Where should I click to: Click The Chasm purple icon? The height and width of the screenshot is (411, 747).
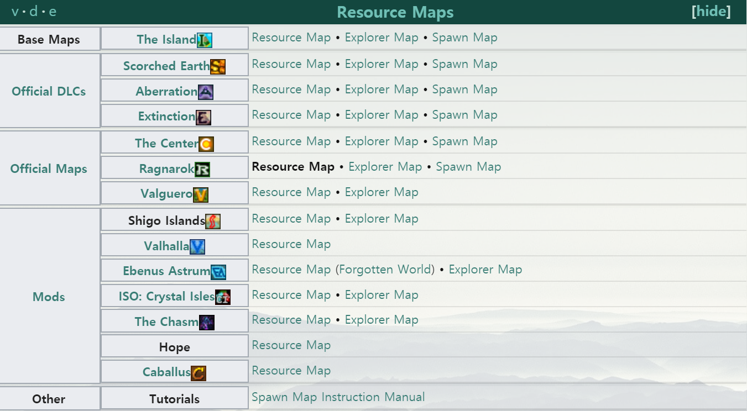[x=206, y=322]
